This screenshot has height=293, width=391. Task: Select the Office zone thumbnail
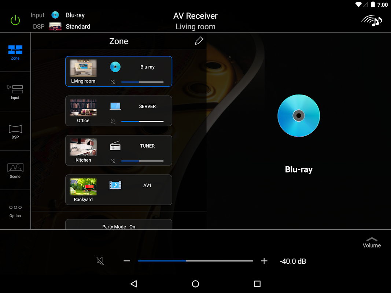pos(83,107)
